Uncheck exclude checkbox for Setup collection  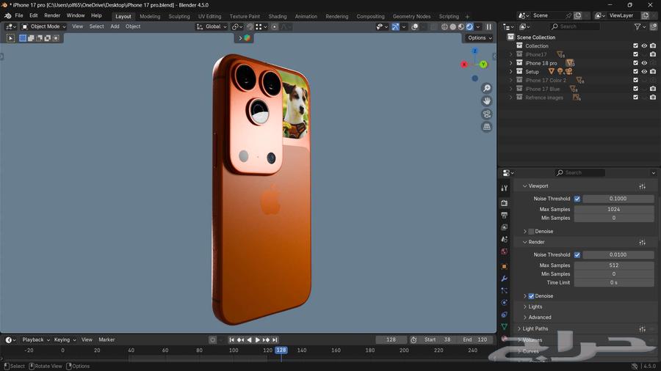click(x=636, y=72)
